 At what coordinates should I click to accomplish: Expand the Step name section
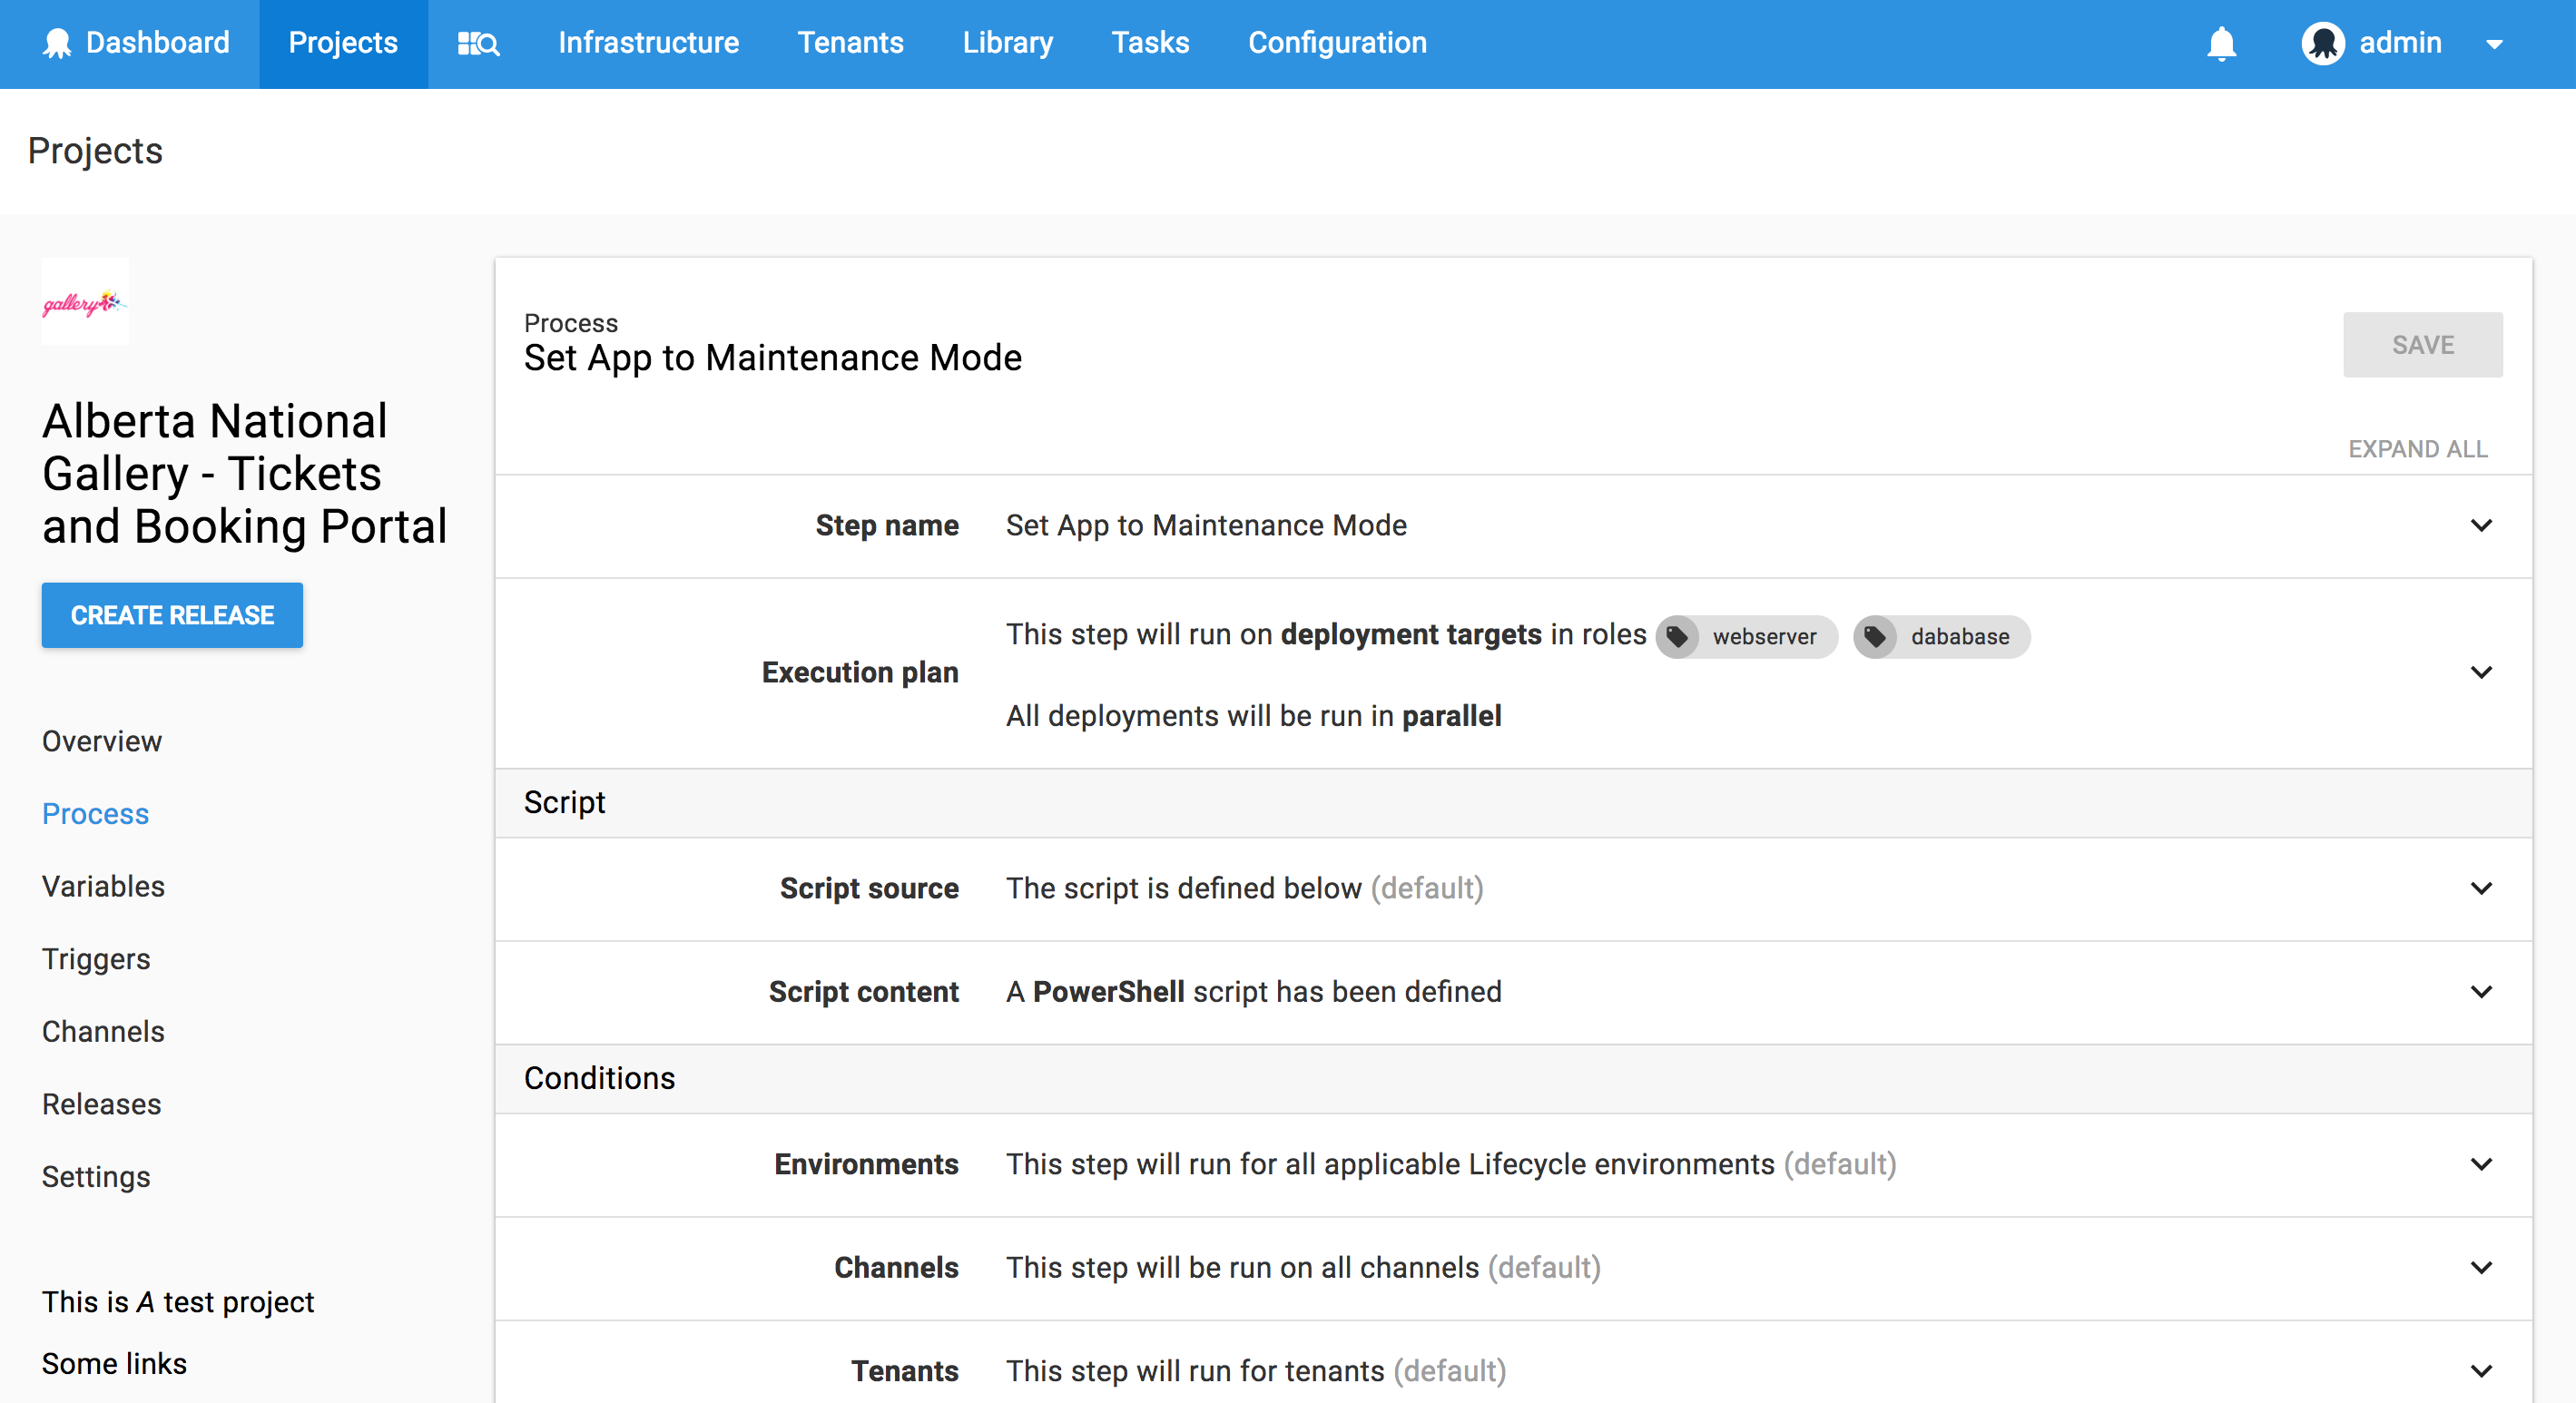pos(2481,525)
